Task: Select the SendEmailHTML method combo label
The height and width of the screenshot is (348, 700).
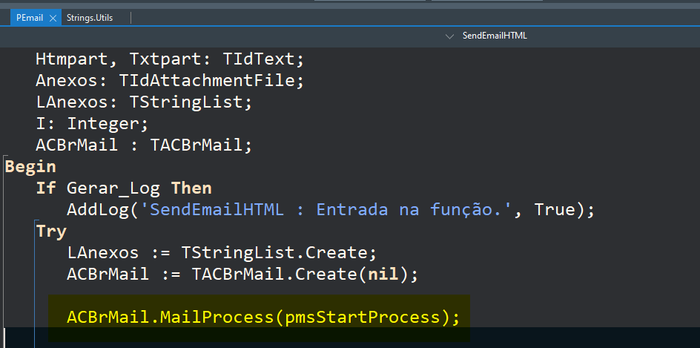Action: pyautogui.click(x=495, y=36)
